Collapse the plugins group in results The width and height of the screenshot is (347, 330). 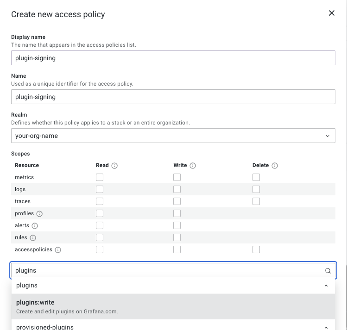[326, 286]
